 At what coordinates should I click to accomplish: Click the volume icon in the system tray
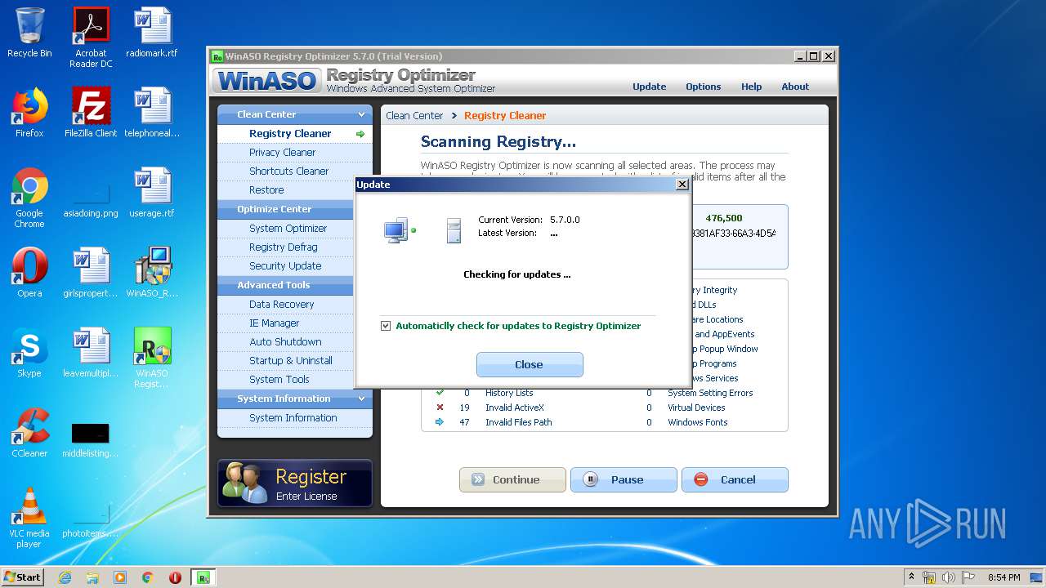click(949, 577)
